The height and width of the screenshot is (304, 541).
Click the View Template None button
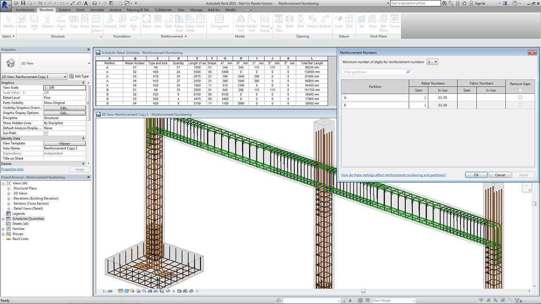(x=64, y=144)
